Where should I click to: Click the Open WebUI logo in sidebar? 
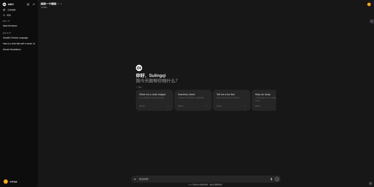(x=4, y=4)
